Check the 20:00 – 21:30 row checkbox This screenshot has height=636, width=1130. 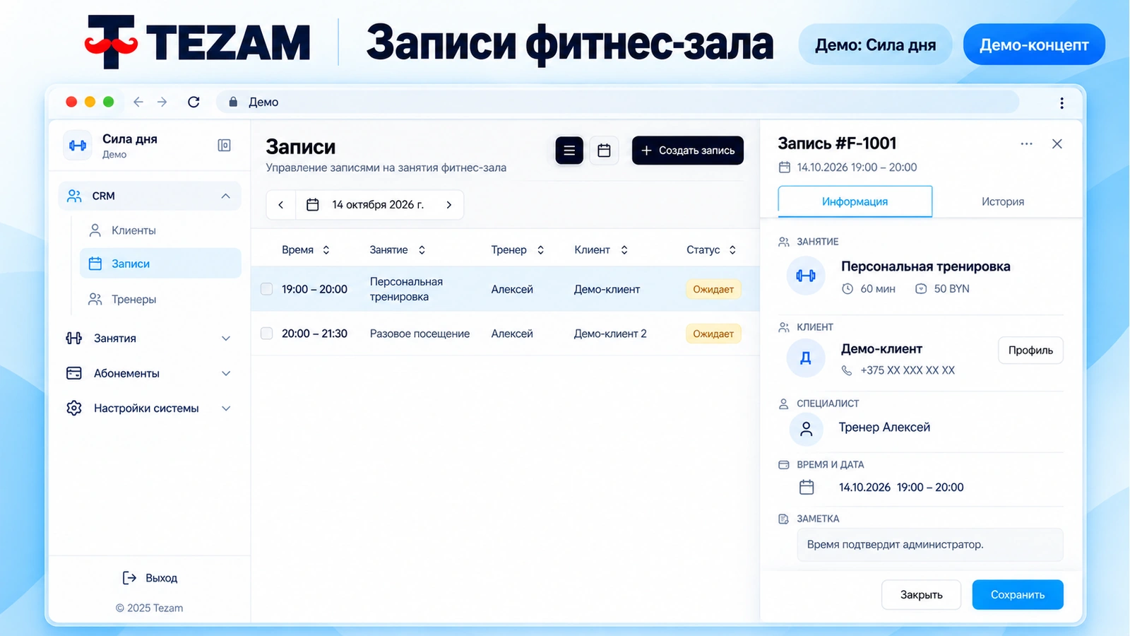click(x=267, y=334)
